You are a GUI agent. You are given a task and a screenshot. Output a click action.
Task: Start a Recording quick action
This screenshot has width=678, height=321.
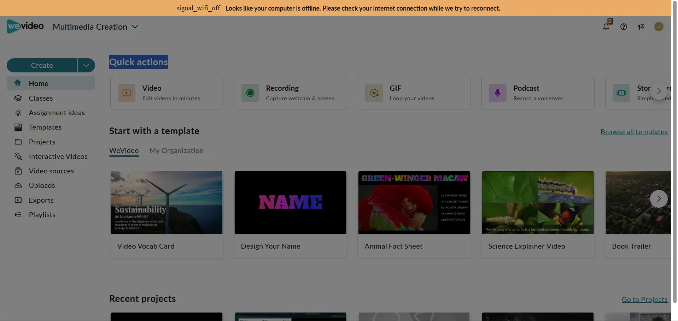(x=291, y=93)
